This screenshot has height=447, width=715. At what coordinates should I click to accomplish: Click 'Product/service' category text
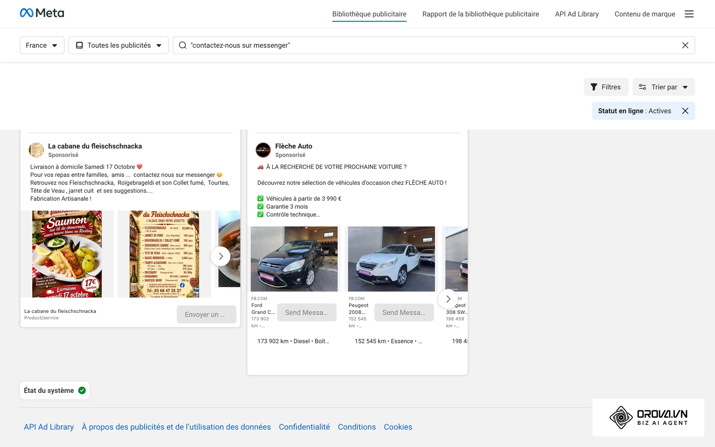click(x=41, y=318)
